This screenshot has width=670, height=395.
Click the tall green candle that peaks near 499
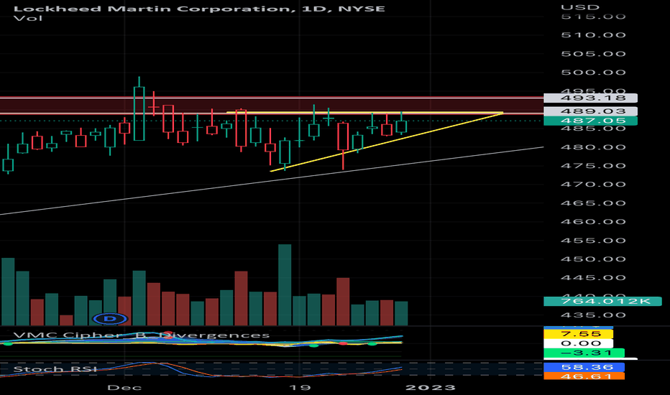[139, 113]
